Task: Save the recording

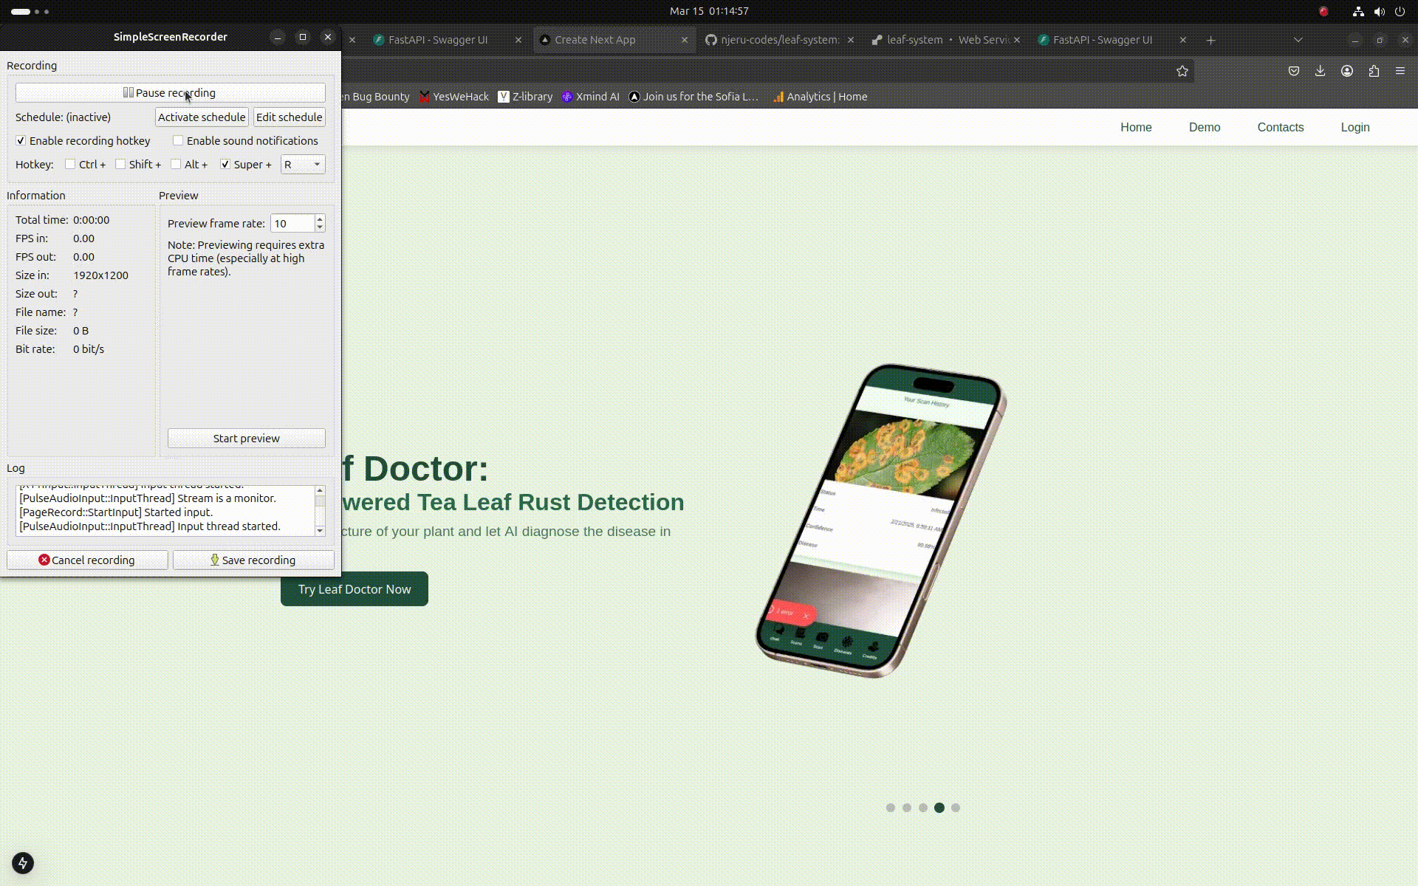Action: coord(253,560)
